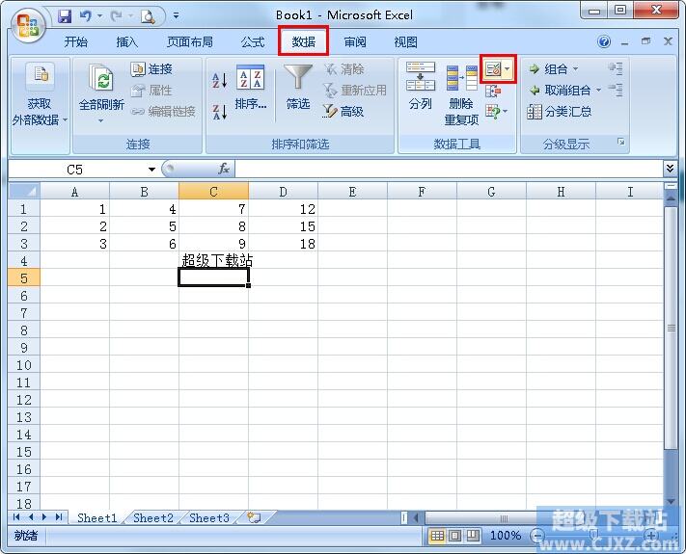The width and height of the screenshot is (686, 554).
Task: Select the row 5 header
Action: pyautogui.click(x=24, y=278)
